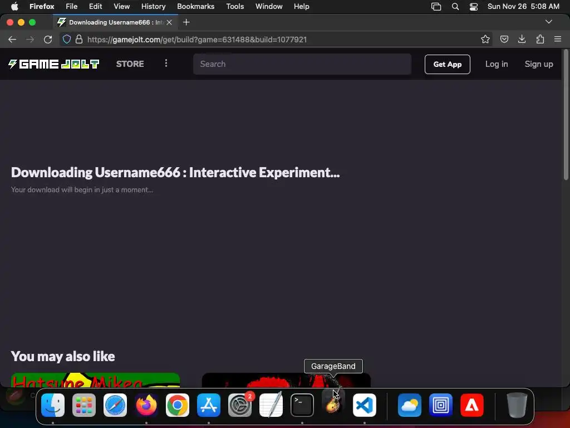Open Weather app from the dock

(410, 405)
